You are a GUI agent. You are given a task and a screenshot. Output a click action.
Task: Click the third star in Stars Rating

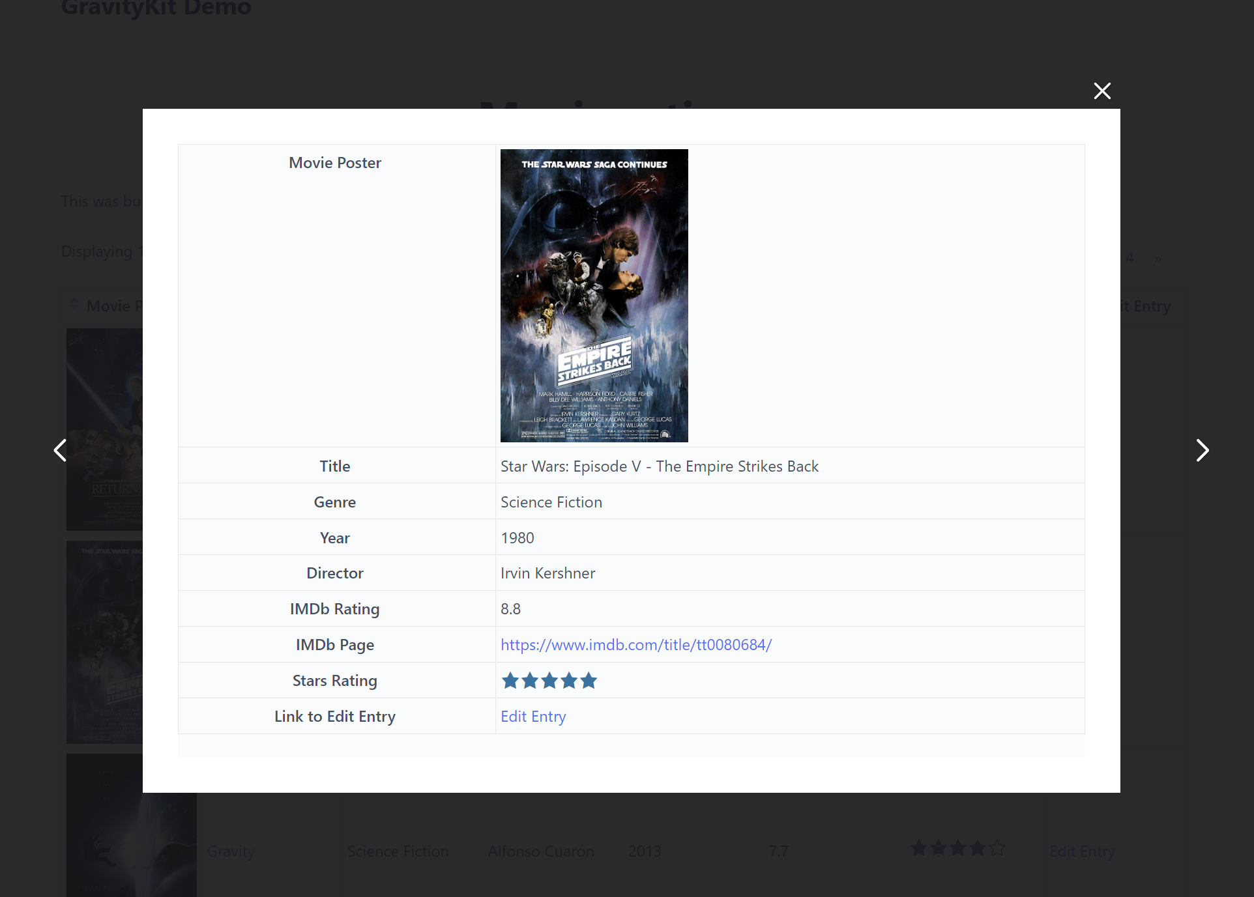click(x=549, y=681)
